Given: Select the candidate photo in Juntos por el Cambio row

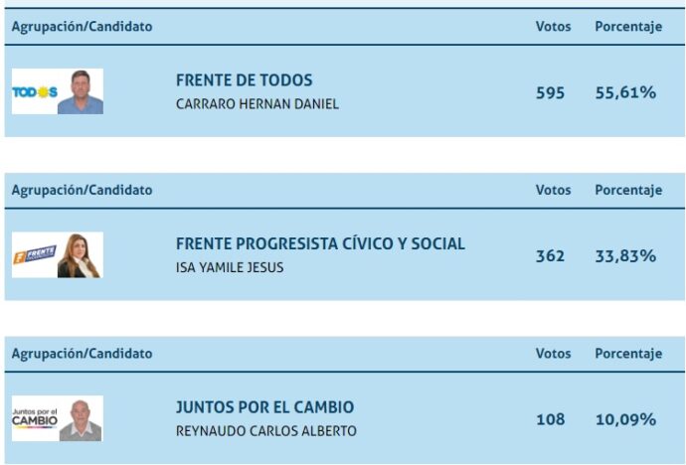Looking at the screenshot, I should click(x=81, y=419).
